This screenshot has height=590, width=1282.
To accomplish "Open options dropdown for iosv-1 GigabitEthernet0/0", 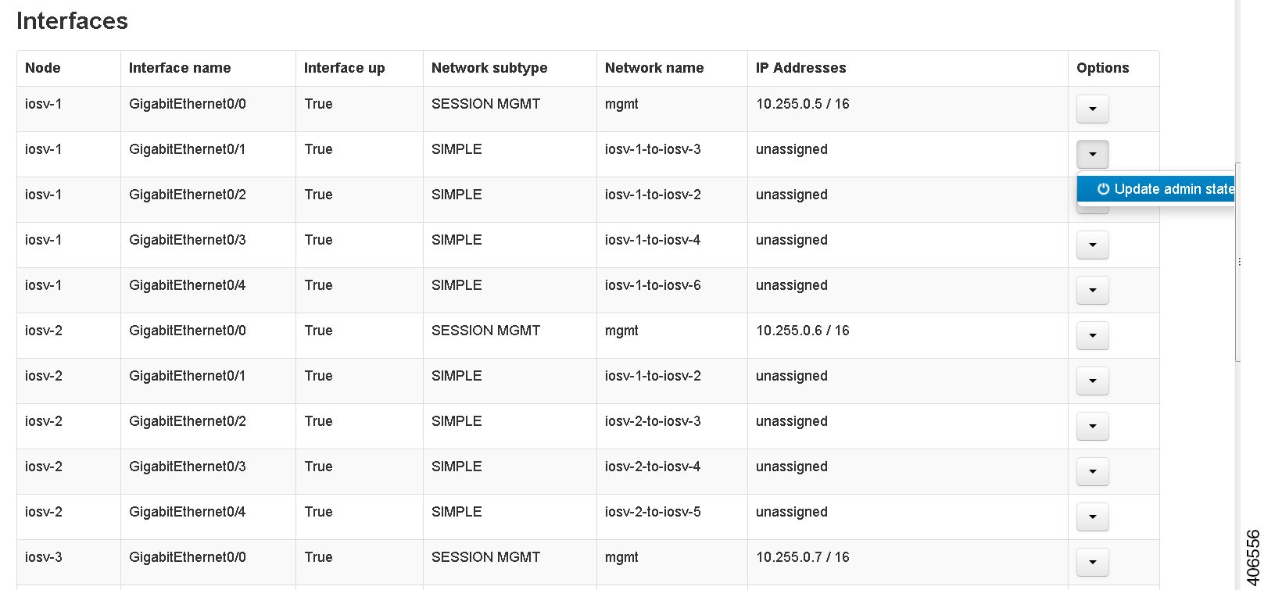I will point(1092,109).
